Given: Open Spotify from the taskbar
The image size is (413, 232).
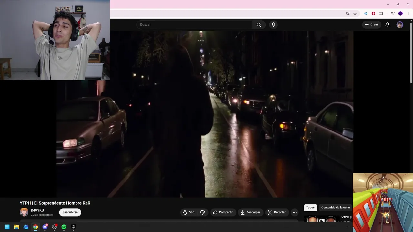Looking at the screenshot, I should coord(64,227).
